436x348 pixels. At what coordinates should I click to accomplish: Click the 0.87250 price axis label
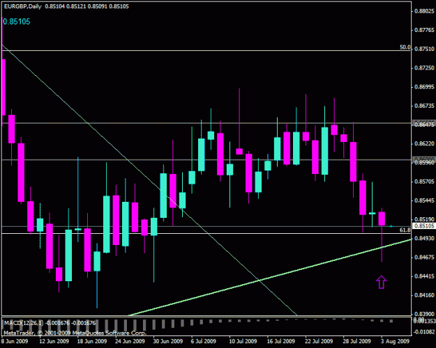point(424,68)
